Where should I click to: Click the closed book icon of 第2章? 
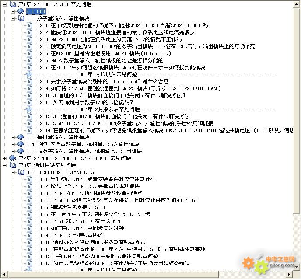pyautogui.click(x=13, y=158)
